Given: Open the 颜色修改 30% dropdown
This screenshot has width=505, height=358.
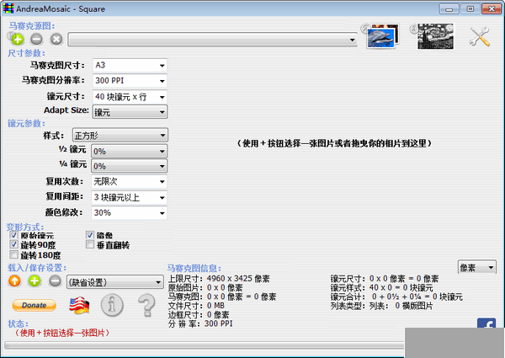Looking at the screenshot, I should [129, 212].
